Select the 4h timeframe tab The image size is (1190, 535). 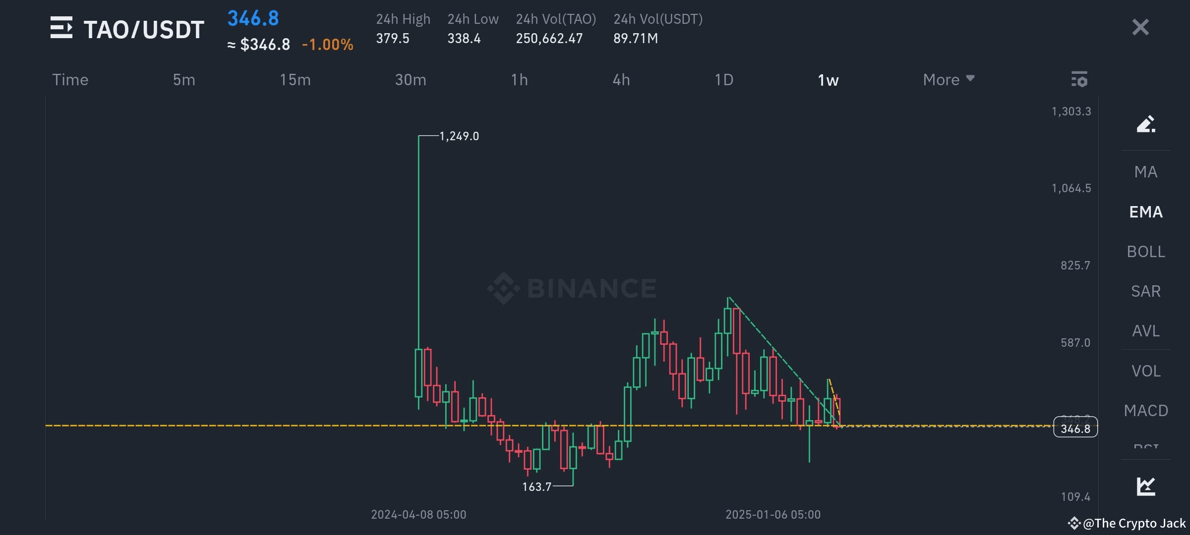coord(621,79)
